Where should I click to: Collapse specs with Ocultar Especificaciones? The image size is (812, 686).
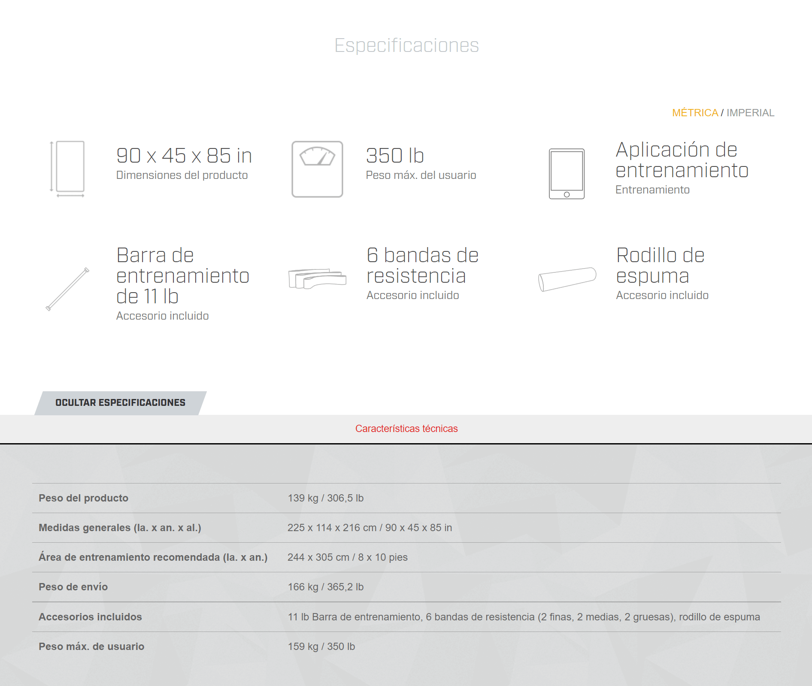point(120,403)
